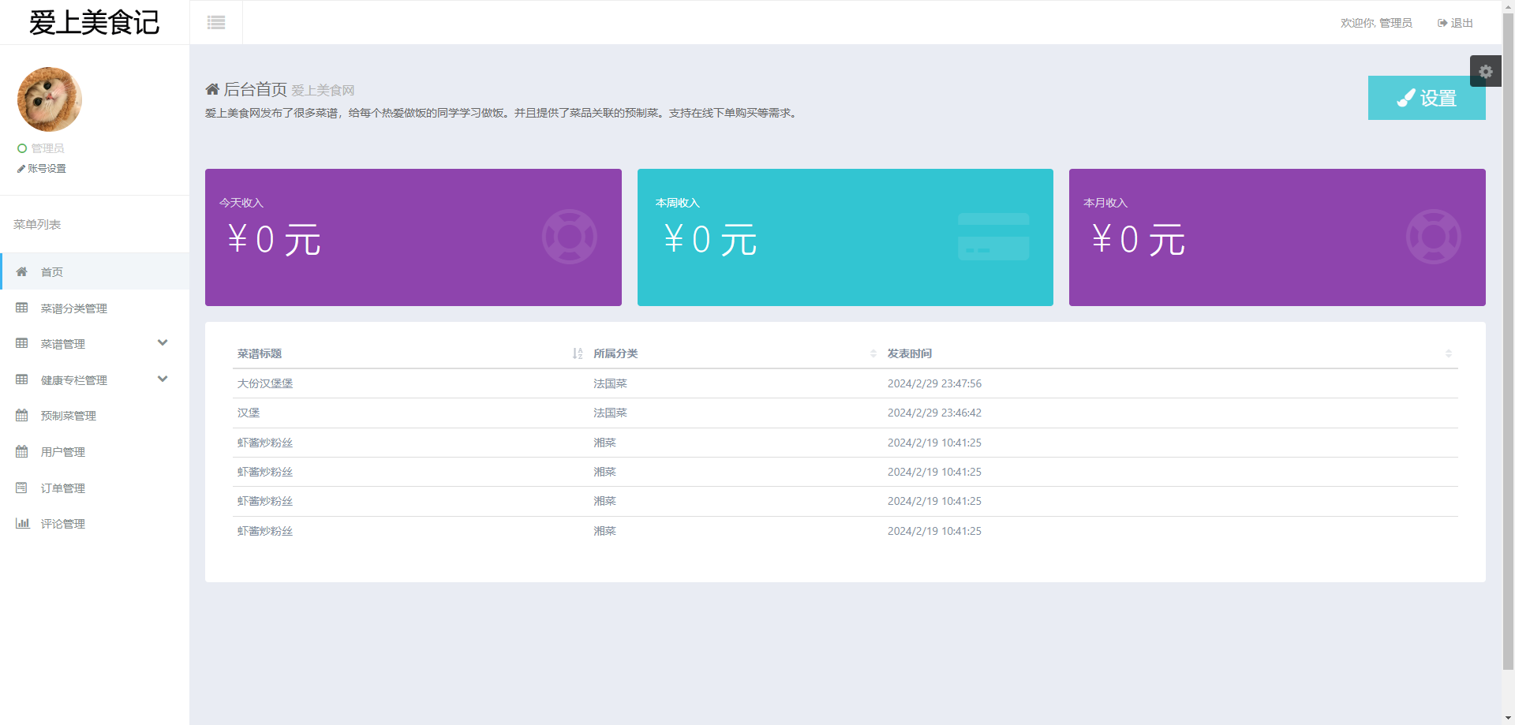Click the house icon before 后台首页

212,89
